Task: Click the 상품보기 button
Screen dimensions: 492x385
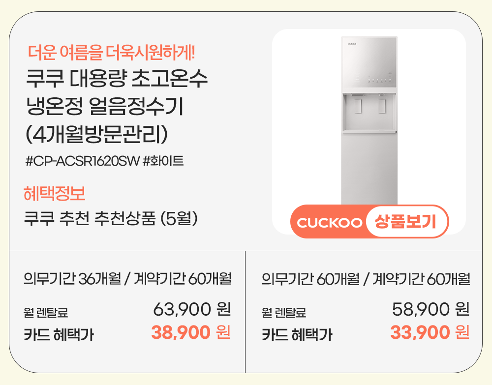Action: coord(406,222)
